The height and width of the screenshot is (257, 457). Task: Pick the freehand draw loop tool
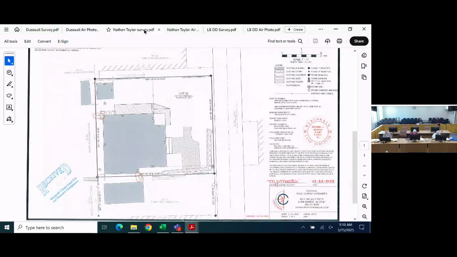[9, 96]
